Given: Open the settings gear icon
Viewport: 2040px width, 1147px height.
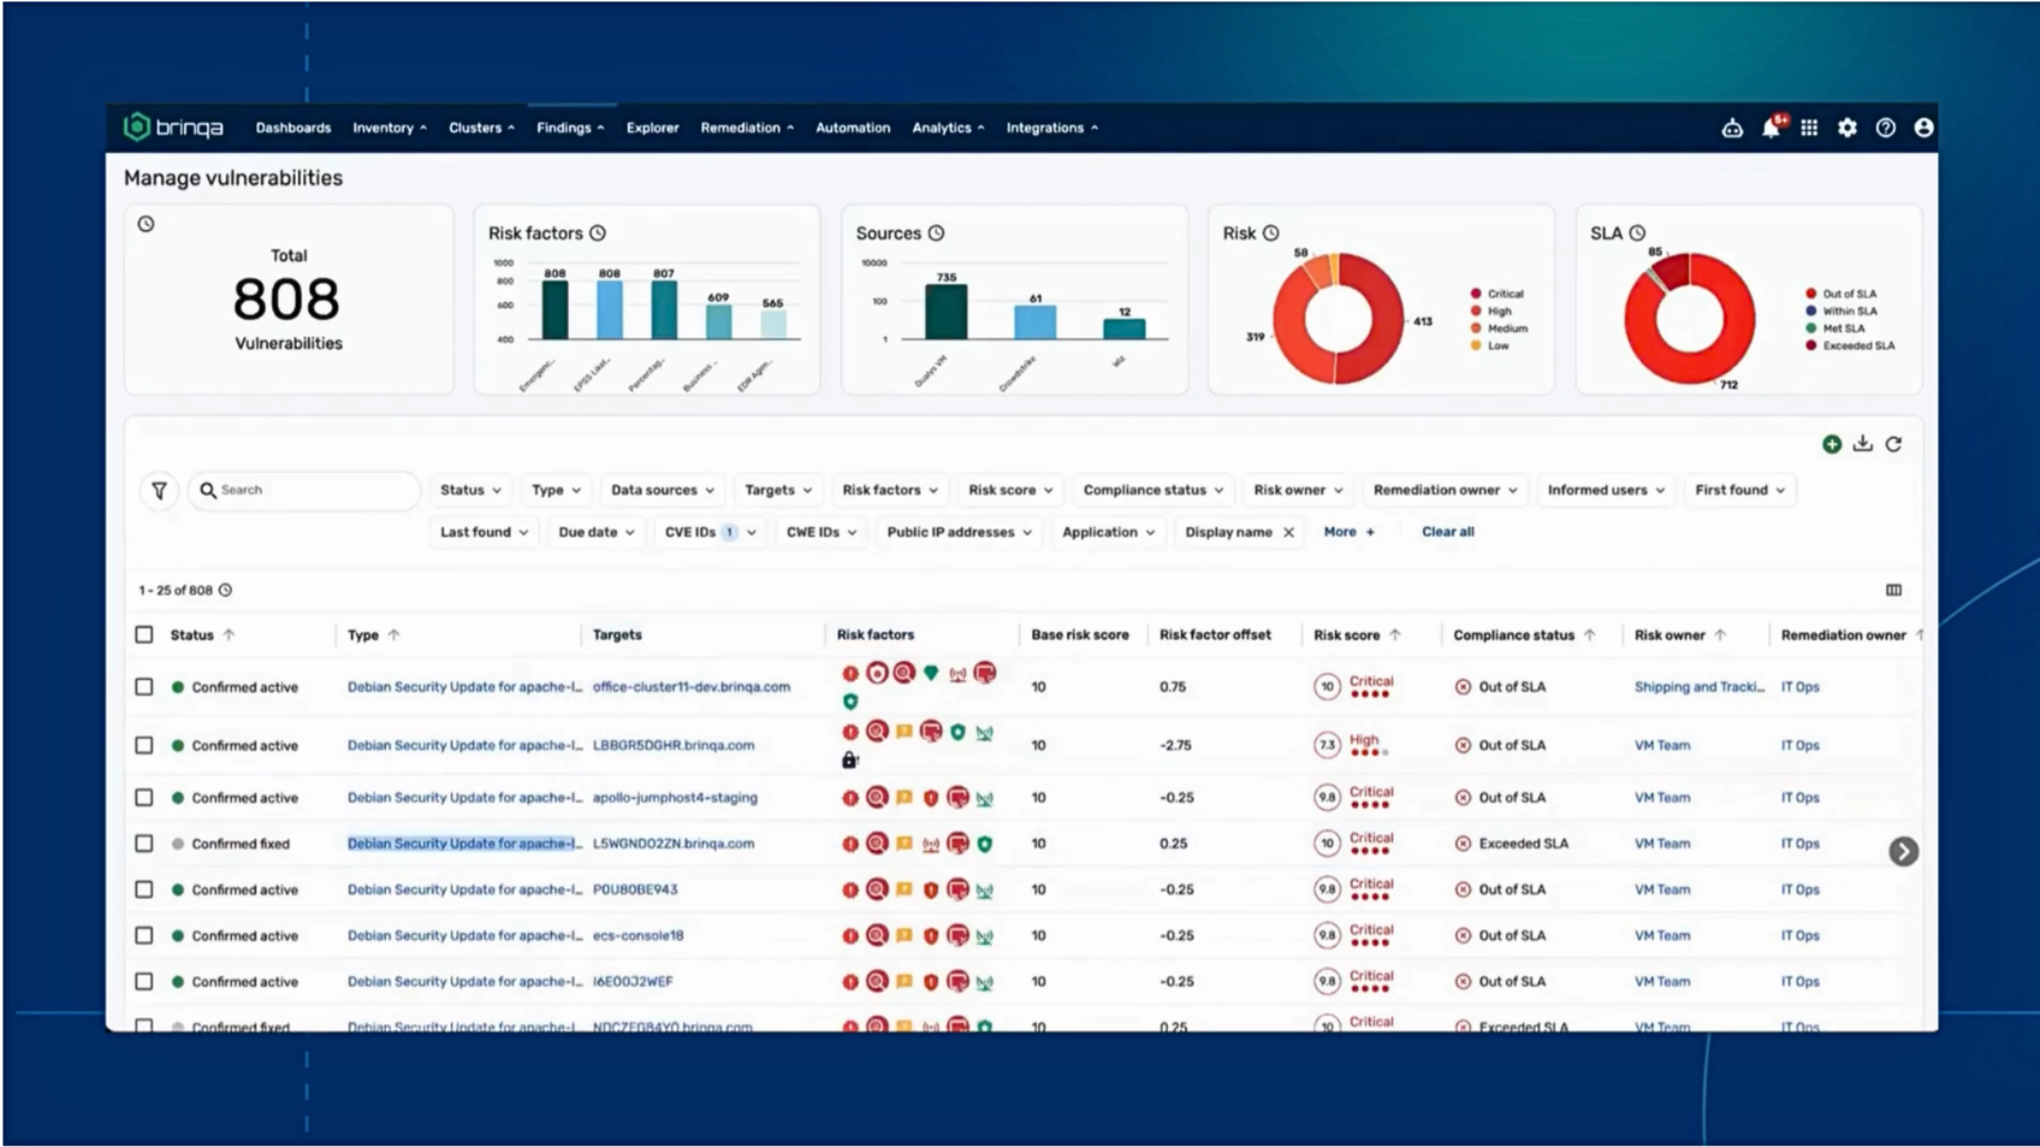Looking at the screenshot, I should pyautogui.click(x=1847, y=127).
